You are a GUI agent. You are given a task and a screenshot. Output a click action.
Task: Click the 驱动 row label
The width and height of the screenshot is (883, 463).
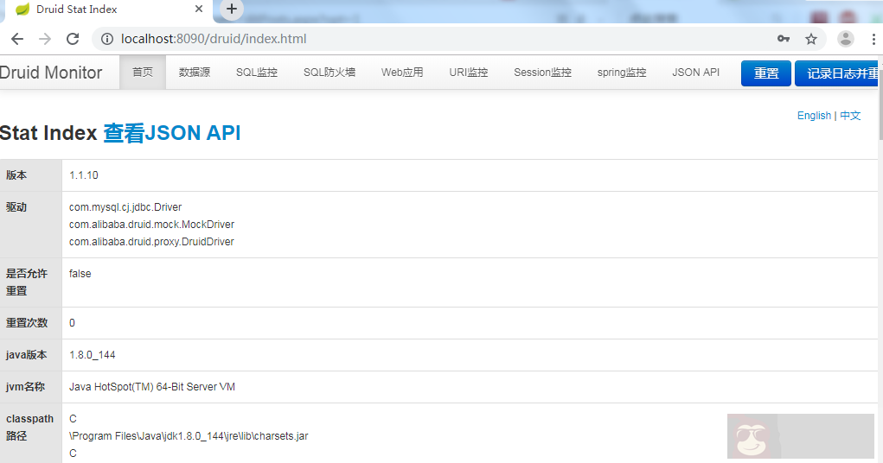point(16,207)
